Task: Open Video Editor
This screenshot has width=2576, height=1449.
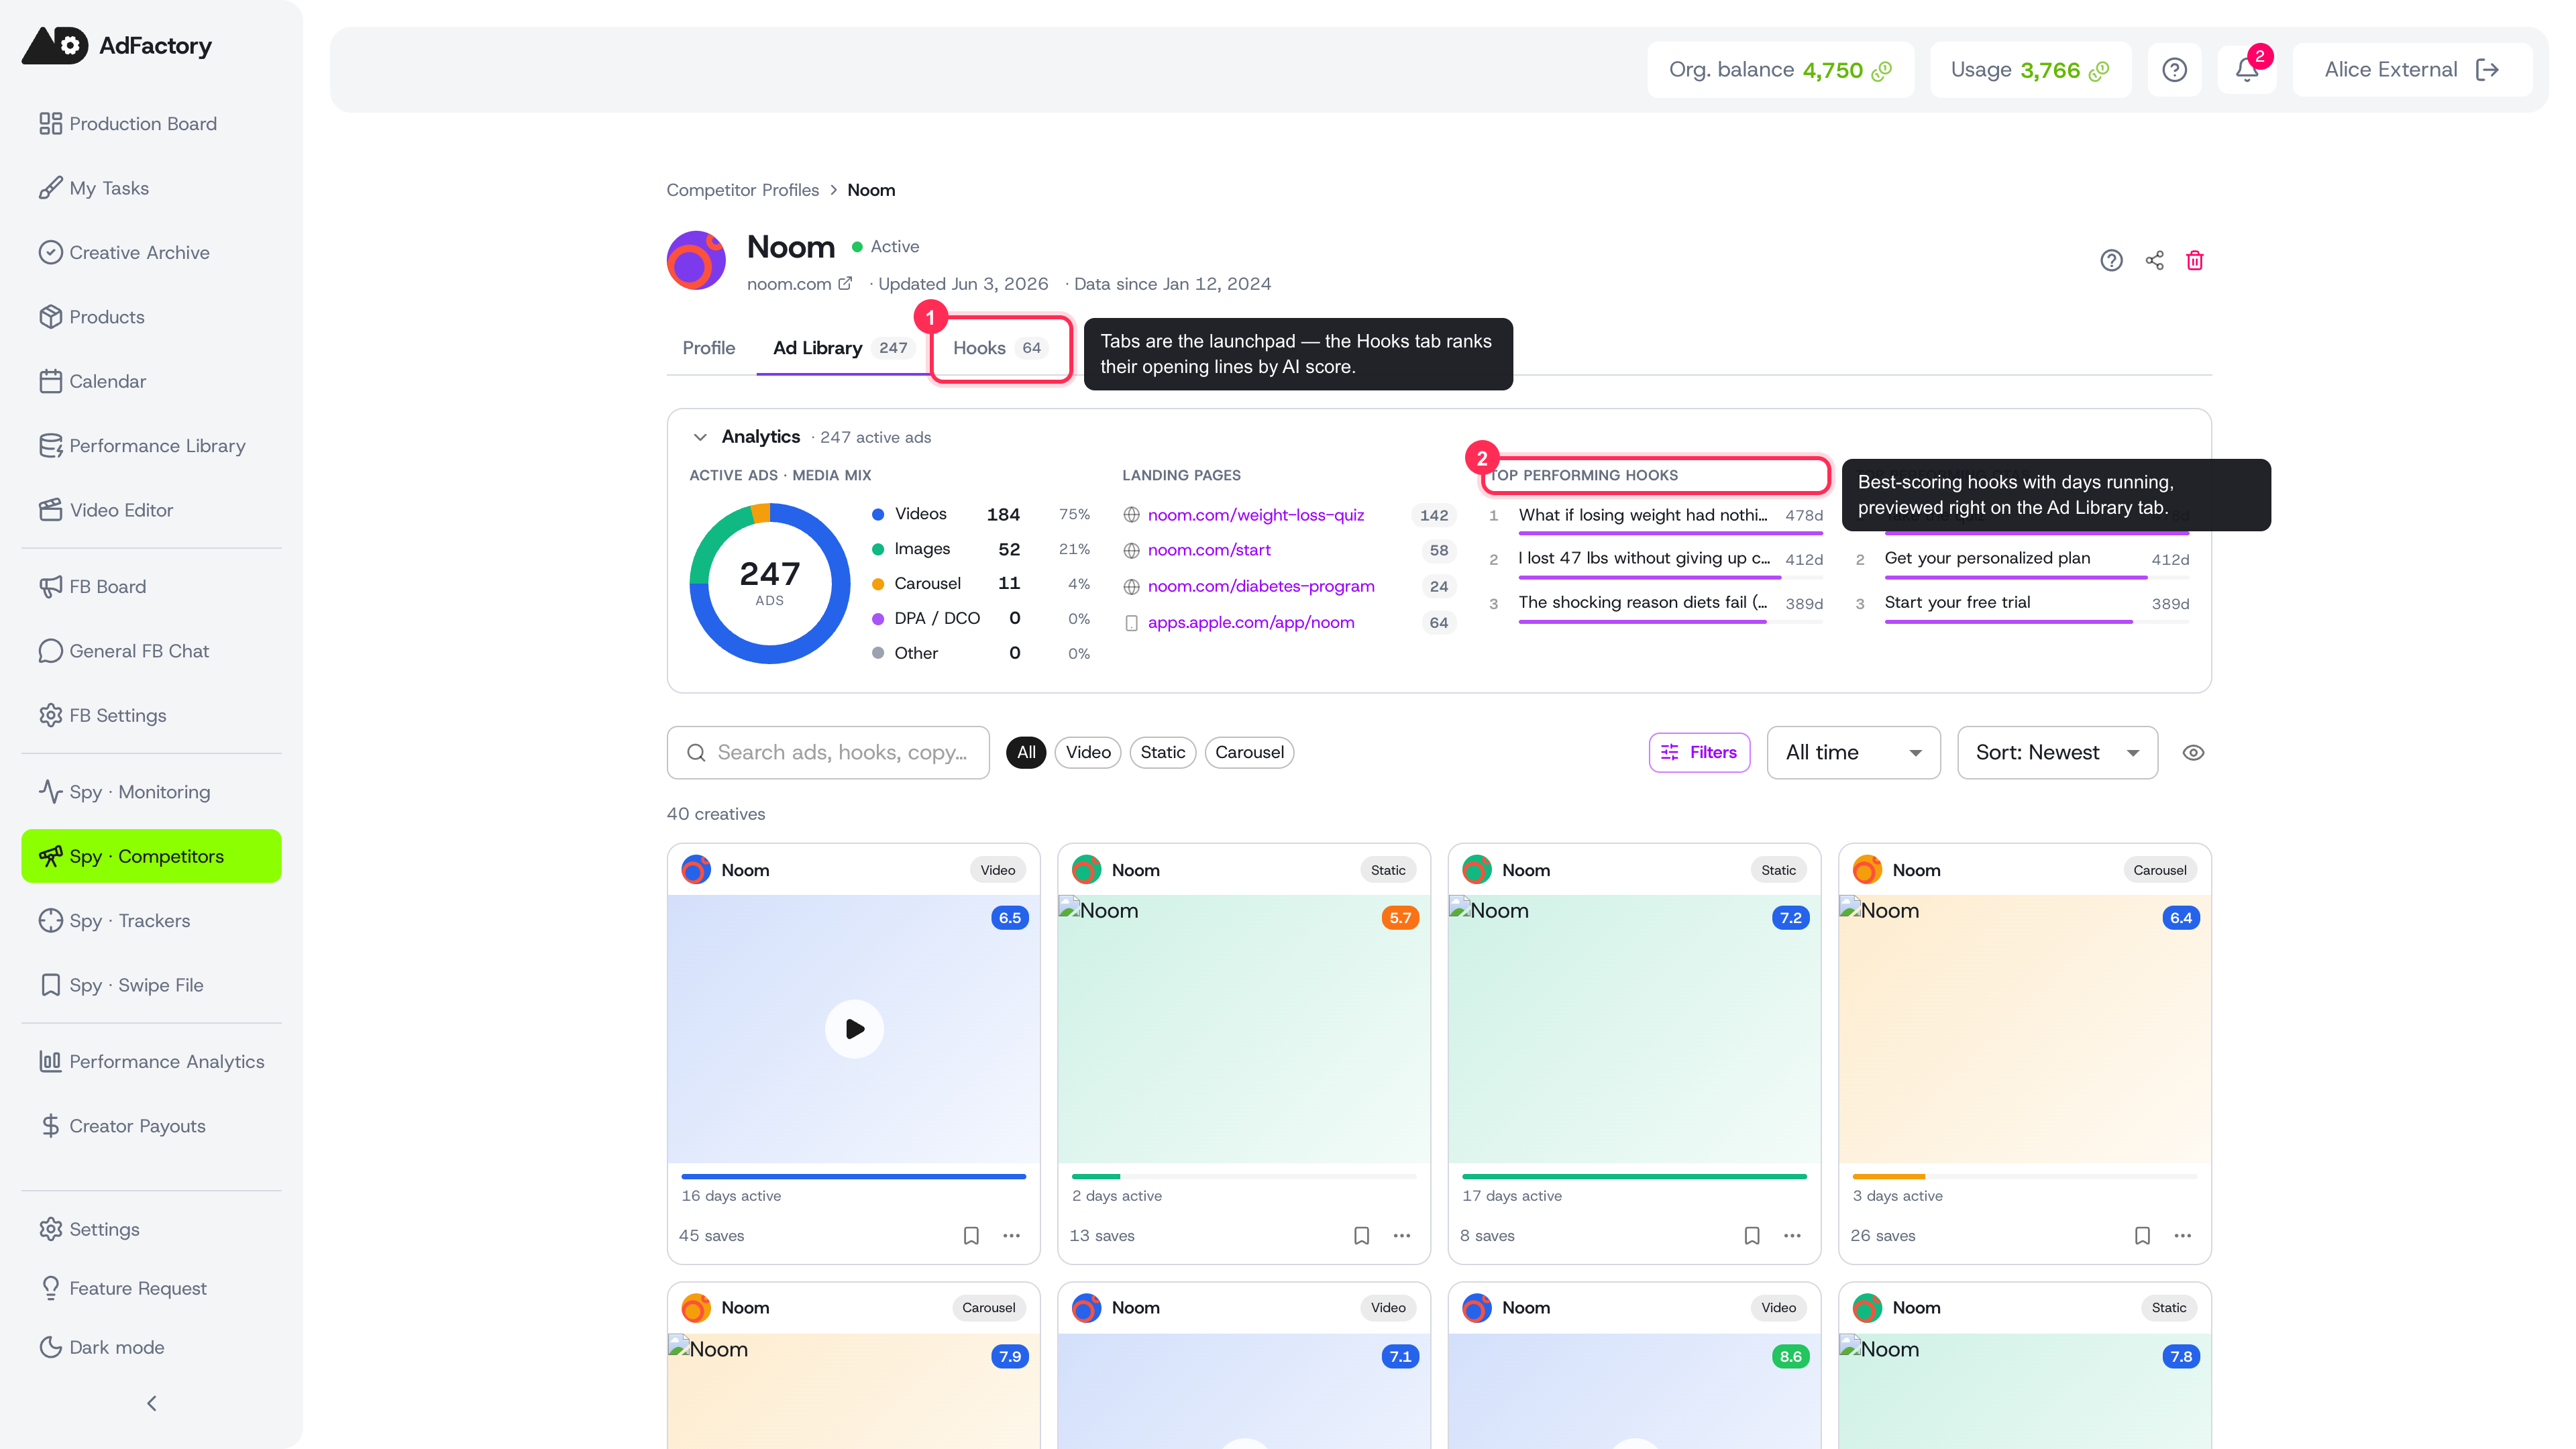Action: pos(151,510)
